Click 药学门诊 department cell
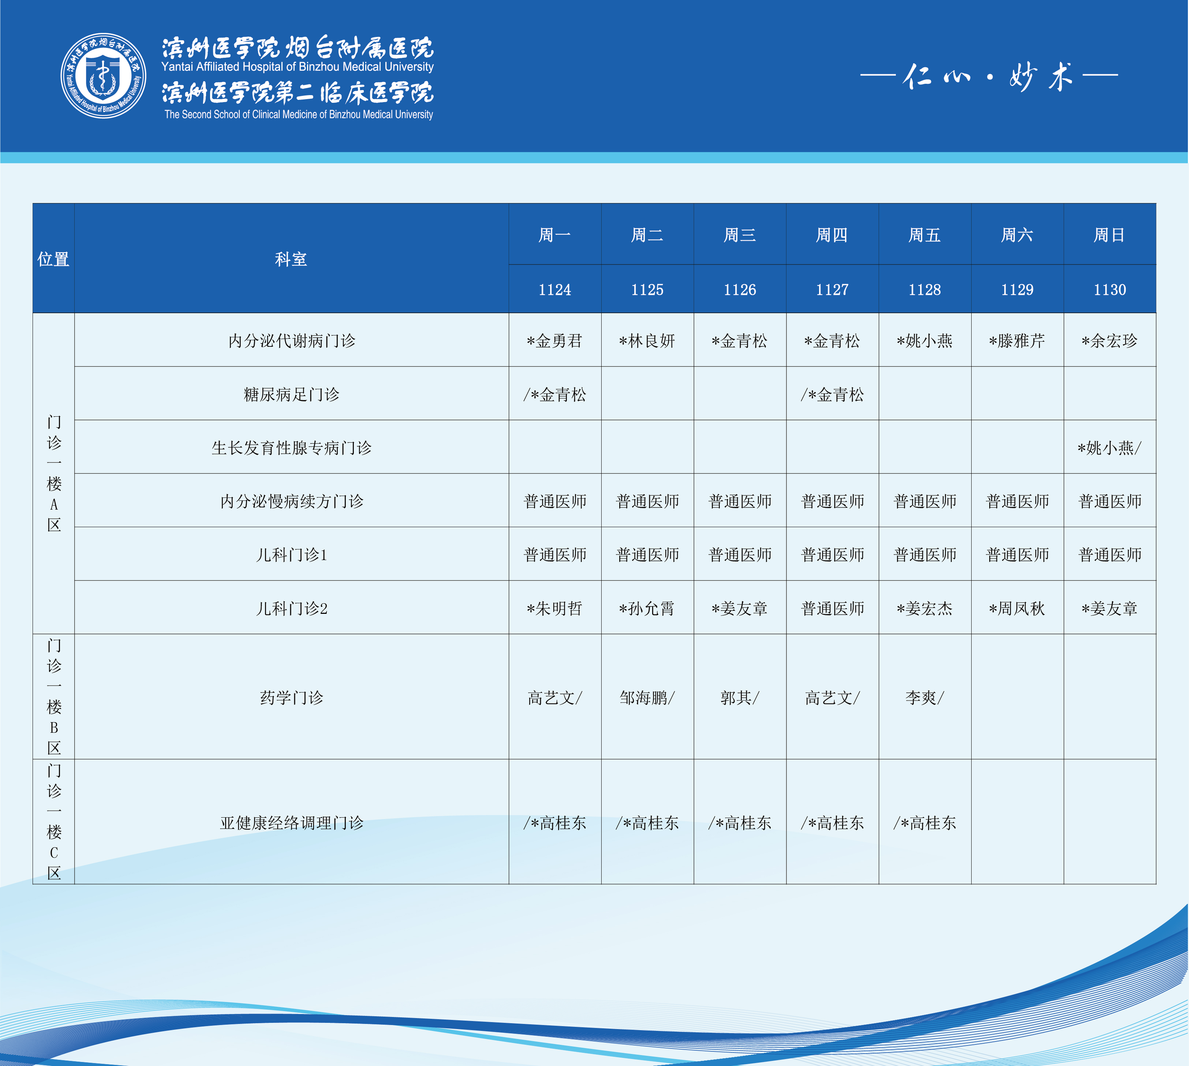1189x1066 pixels. pyautogui.click(x=291, y=698)
